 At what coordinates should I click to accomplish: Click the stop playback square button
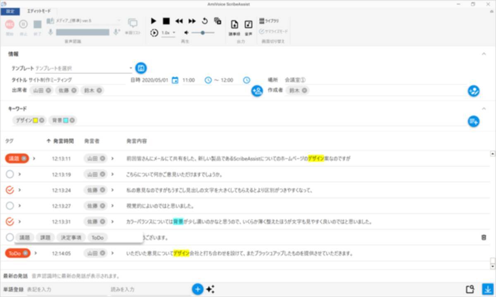pos(166,21)
